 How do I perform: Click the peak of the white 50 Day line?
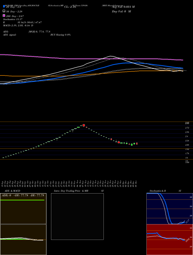click(111, 56)
